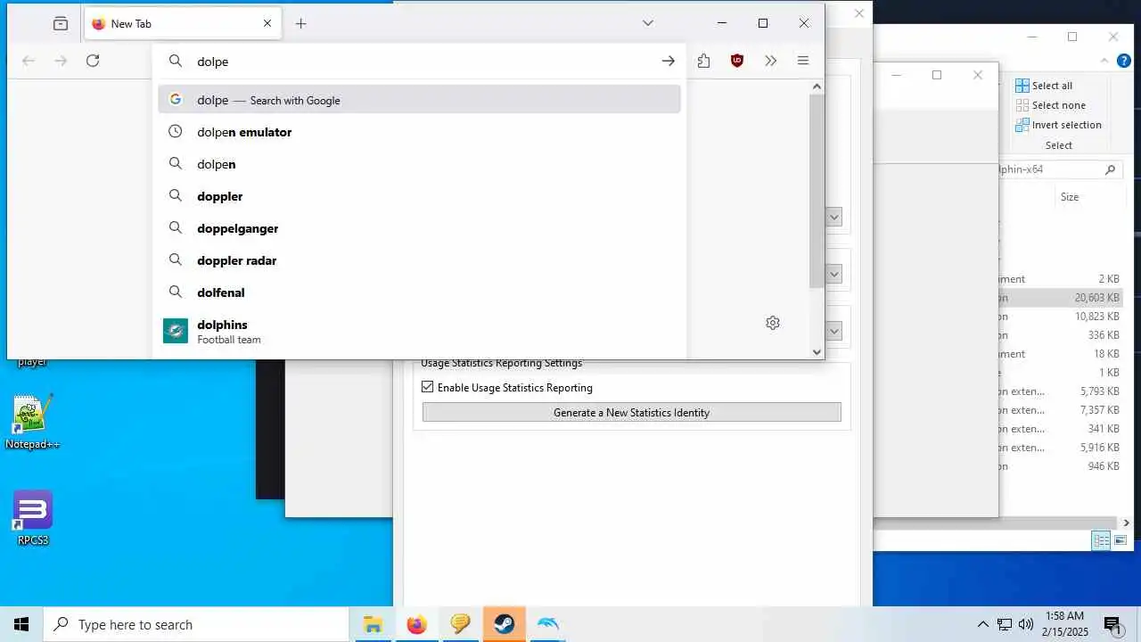Select the Notepad++ desktop shortcut

coord(33,421)
